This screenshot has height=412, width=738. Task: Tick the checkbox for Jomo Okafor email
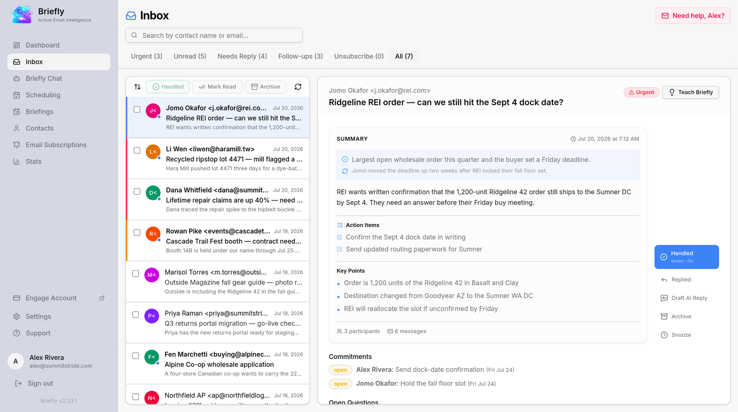[x=137, y=109]
